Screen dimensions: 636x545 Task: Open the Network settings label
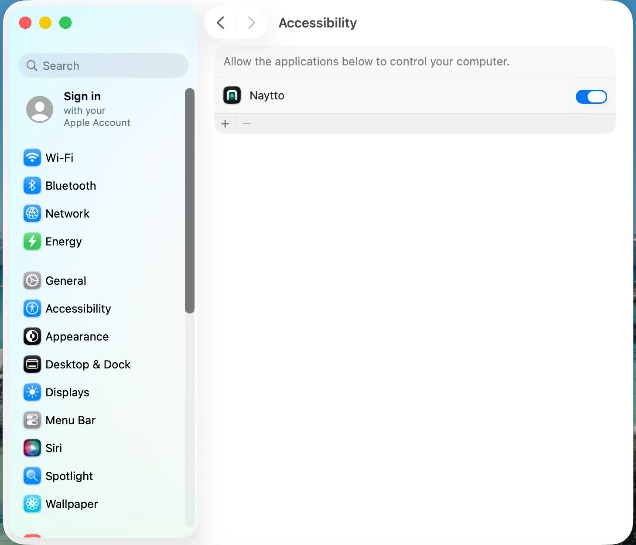68,214
